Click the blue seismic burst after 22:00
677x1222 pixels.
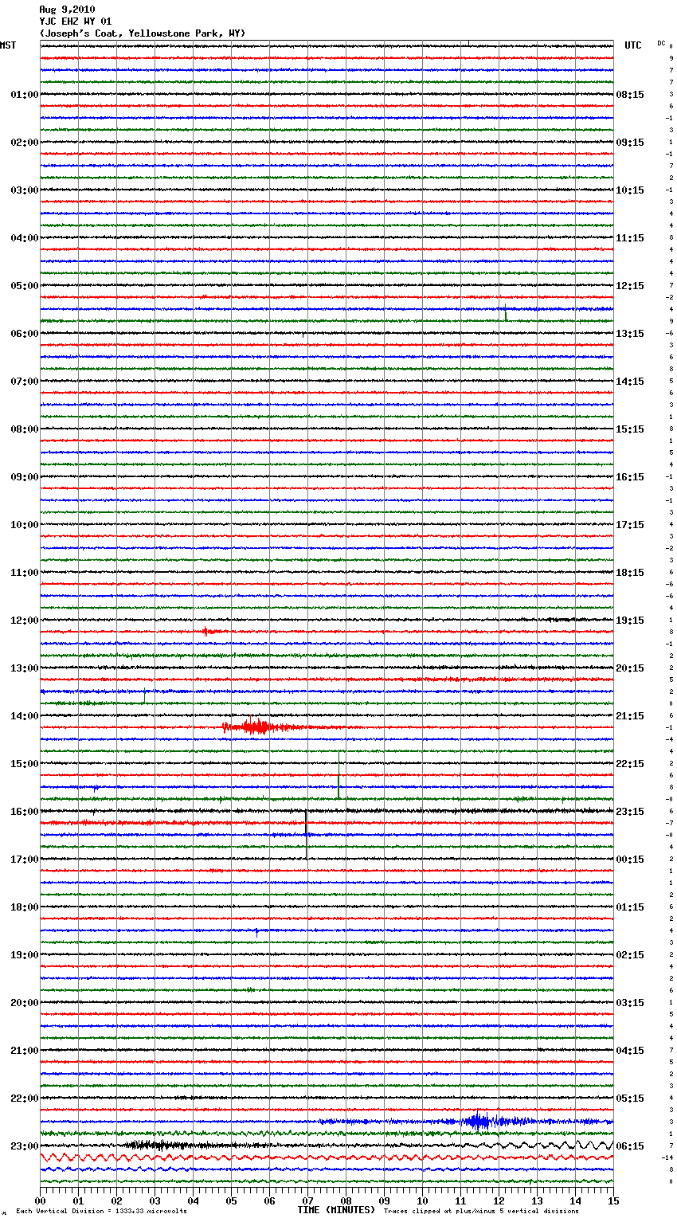[478, 1122]
